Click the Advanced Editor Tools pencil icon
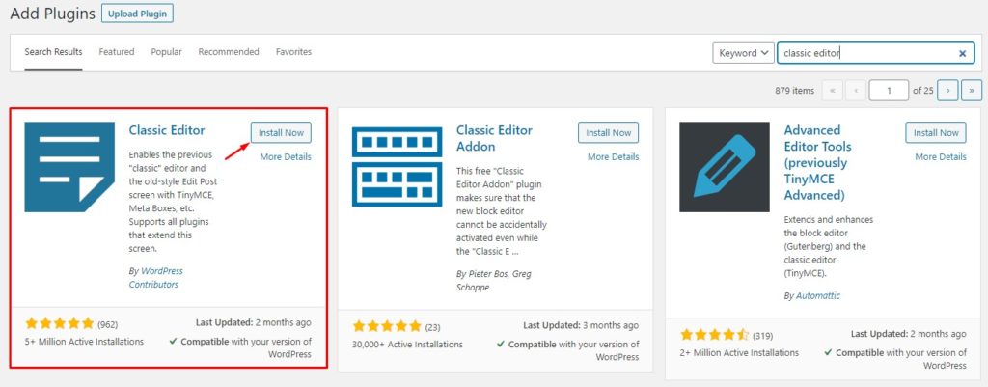This screenshot has width=988, height=387. pos(724,167)
